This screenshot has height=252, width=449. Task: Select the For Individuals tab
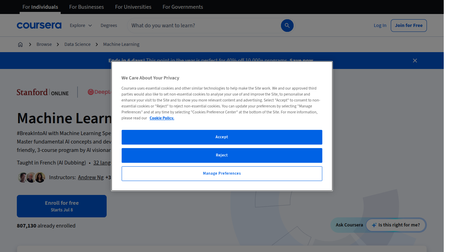tap(40, 7)
